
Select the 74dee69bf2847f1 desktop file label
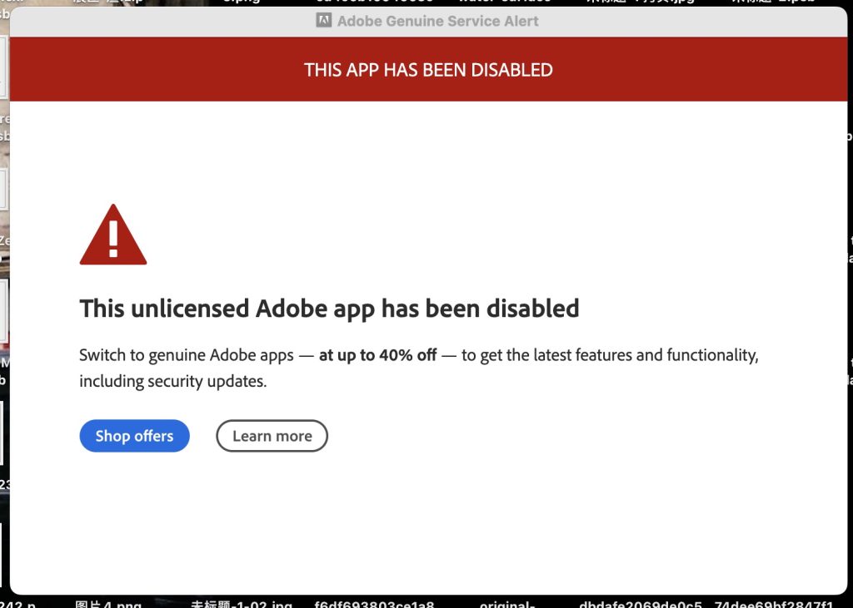(x=774, y=604)
